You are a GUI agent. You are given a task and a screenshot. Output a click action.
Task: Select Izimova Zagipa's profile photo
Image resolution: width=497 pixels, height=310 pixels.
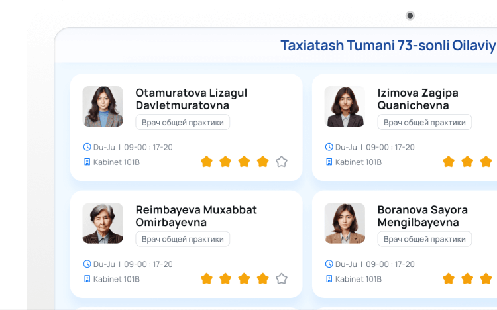pyautogui.click(x=345, y=106)
